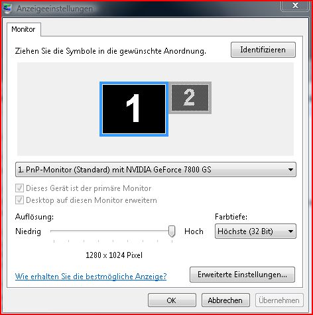Open Erweiterte Einstellungen

coord(242,275)
